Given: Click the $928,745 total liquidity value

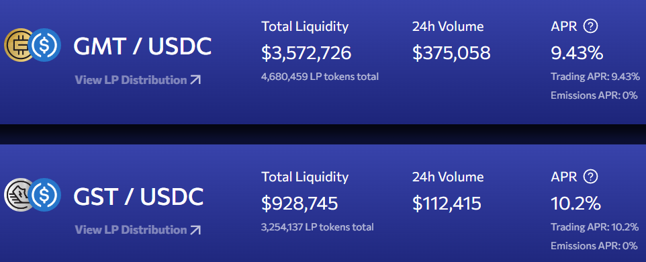Looking at the screenshot, I should click(299, 204).
